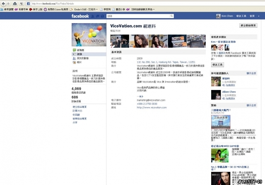Open the http://www.vicovation.com website link
This screenshot has height=185, width=265.
point(152,107)
